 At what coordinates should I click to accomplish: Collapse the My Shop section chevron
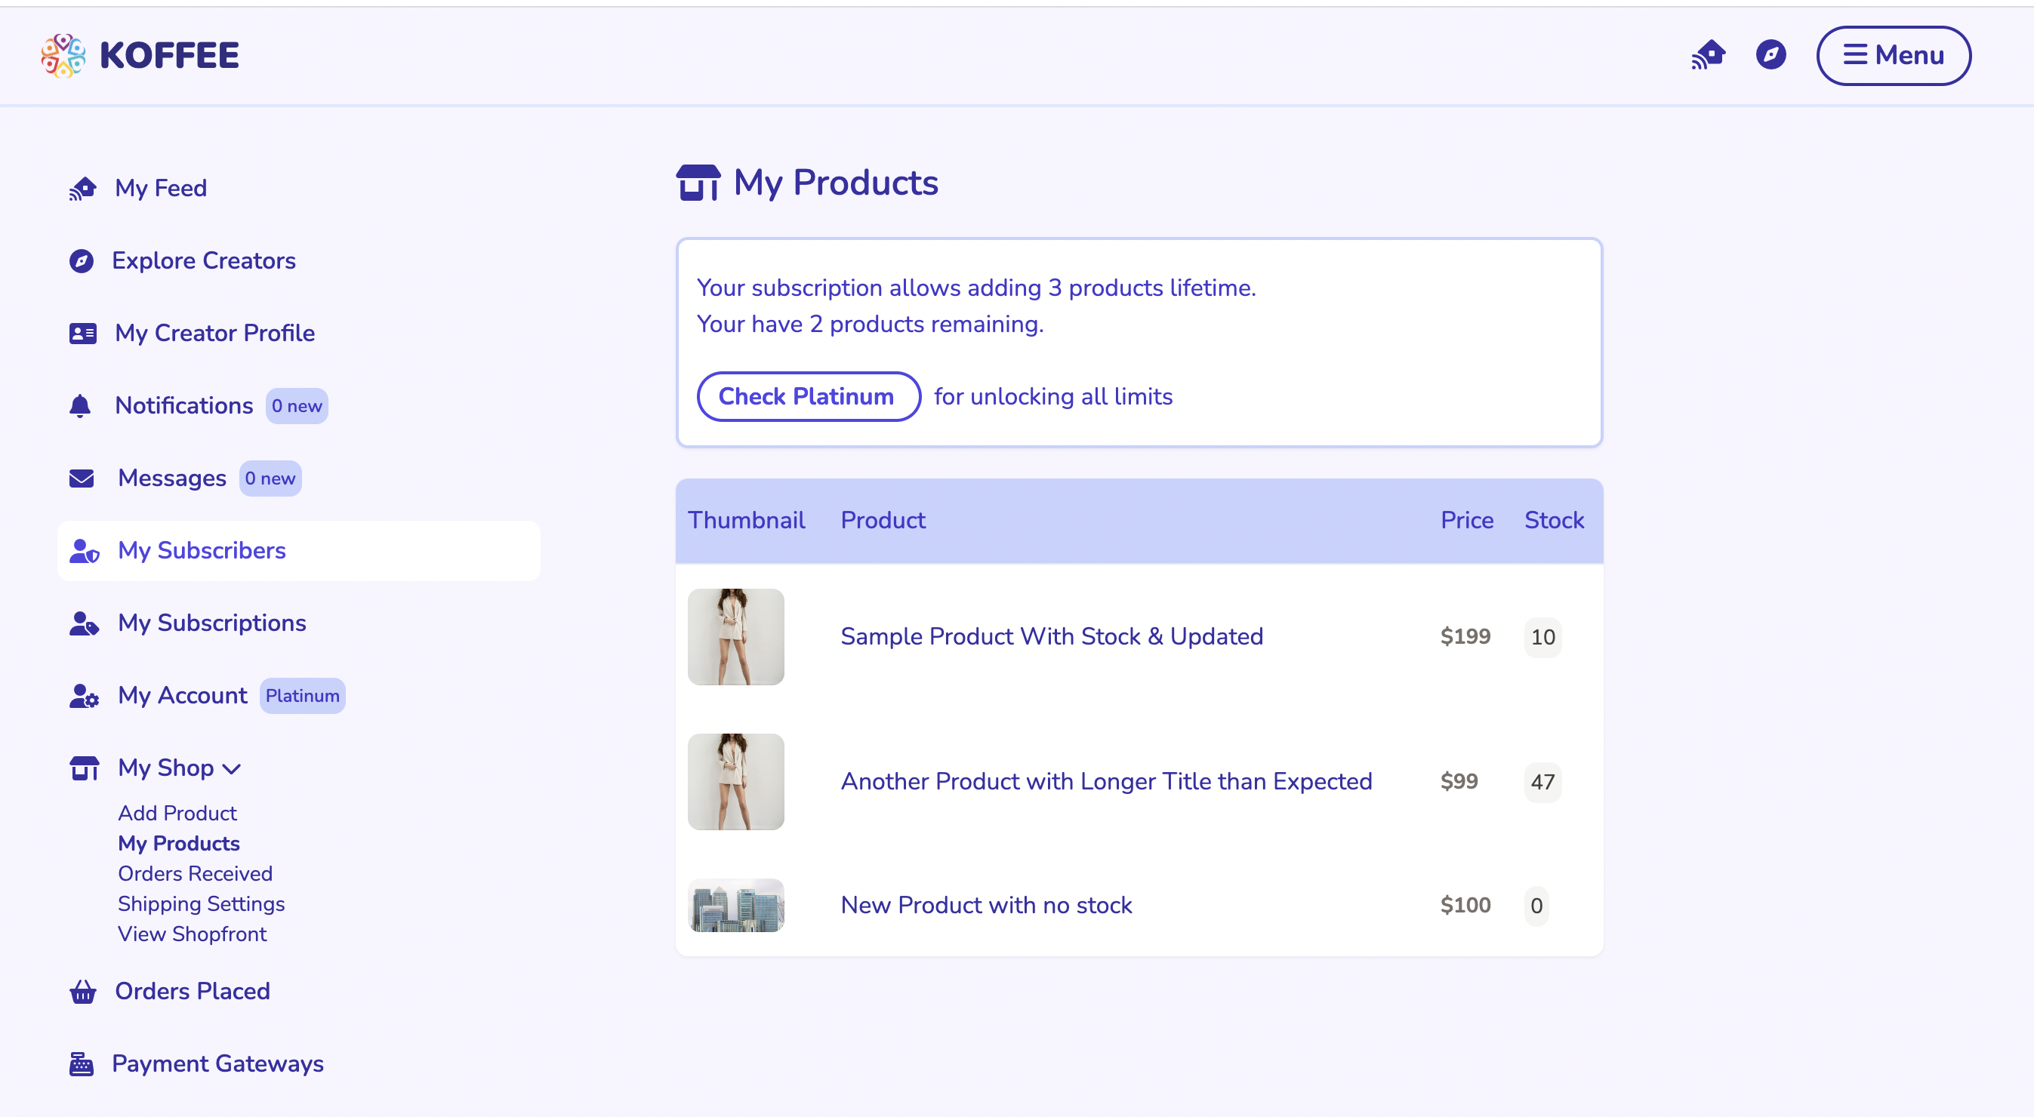pos(231,769)
